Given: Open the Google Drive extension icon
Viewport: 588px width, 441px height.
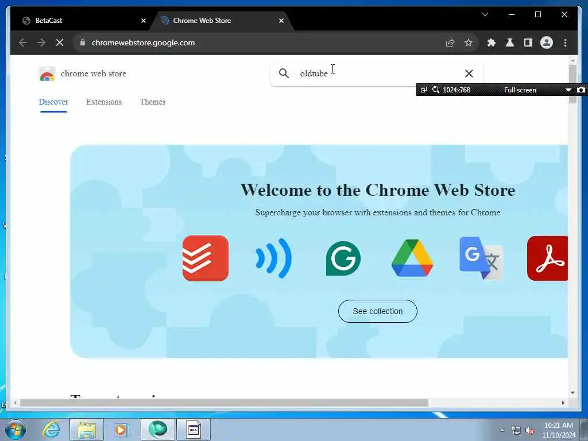Looking at the screenshot, I should pos(412,258).
